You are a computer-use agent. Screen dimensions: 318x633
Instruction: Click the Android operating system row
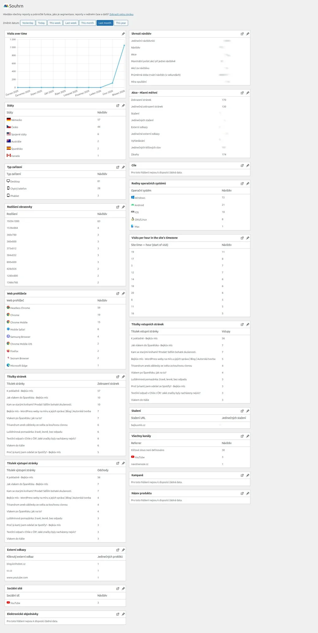pyautogui.click(x=190, y=205)
